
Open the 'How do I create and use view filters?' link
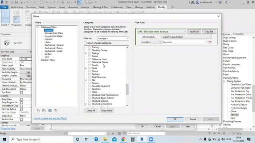50,118
